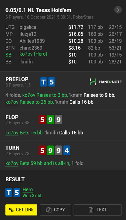
Task: Click the chain link icon on GET LINK
Action: click(x=11, y=210)
